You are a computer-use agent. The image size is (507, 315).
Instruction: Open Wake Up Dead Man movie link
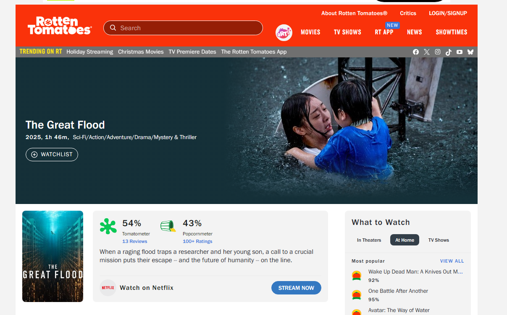click(x=415, y=272)
